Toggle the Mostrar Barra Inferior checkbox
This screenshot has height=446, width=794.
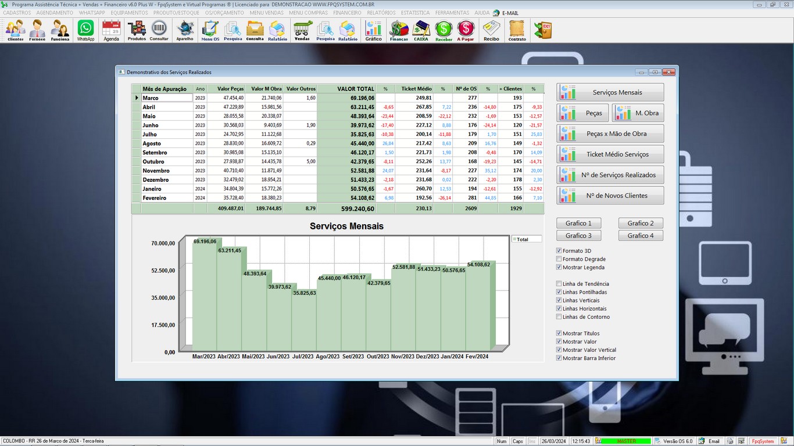[x=559, y=358]
